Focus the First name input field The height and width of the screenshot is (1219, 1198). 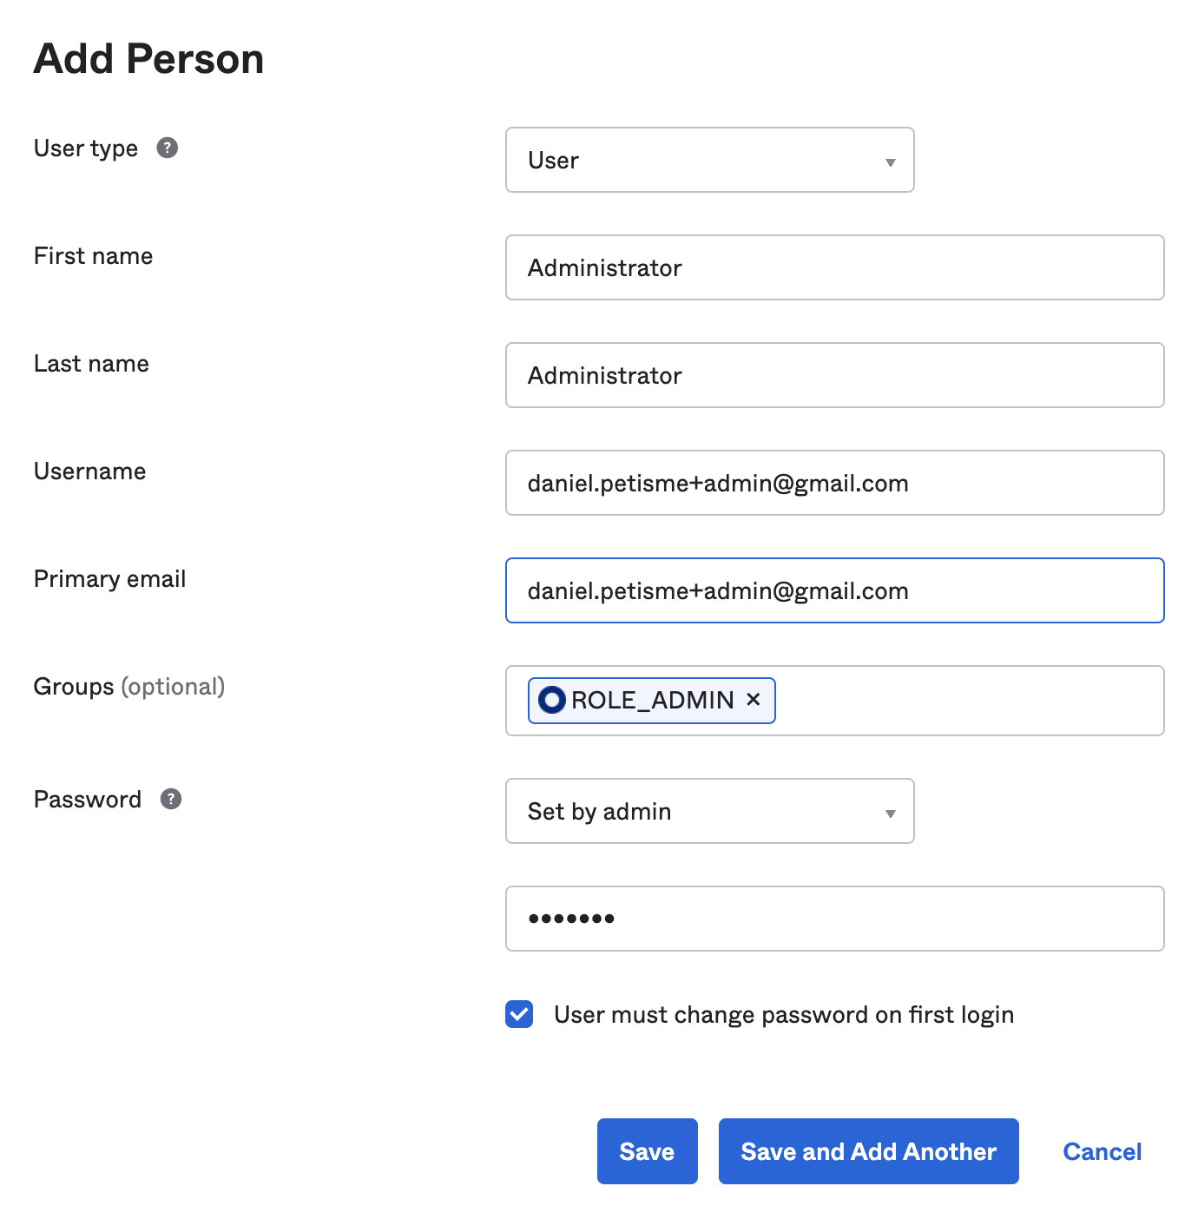(x=834, y=268)
